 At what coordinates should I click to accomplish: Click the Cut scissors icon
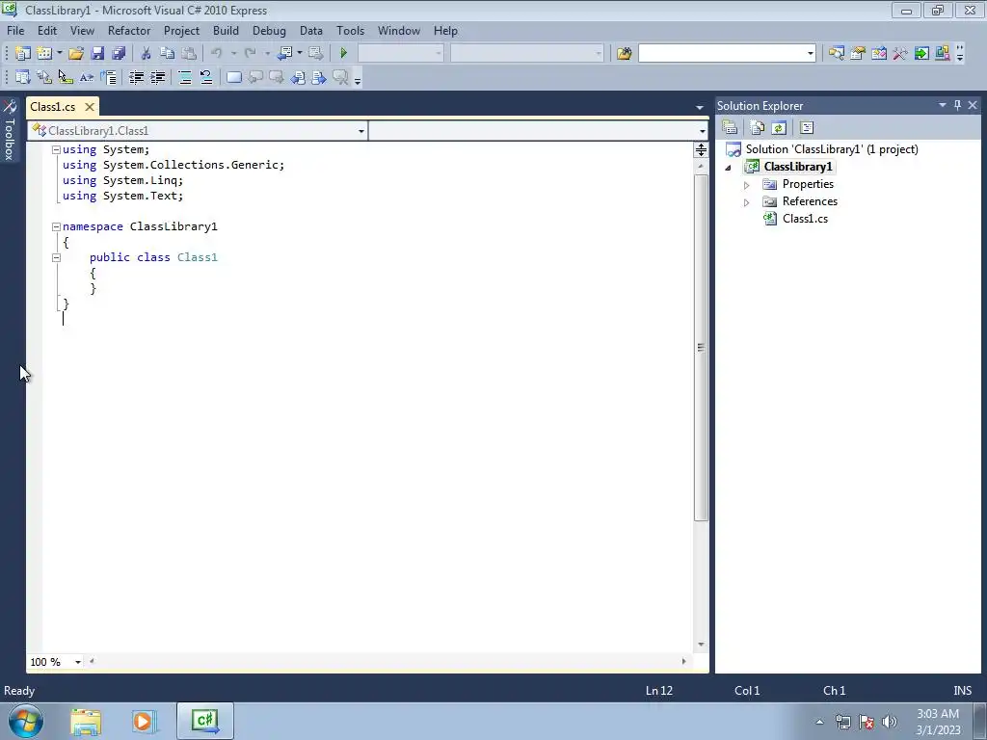[147, 54]
